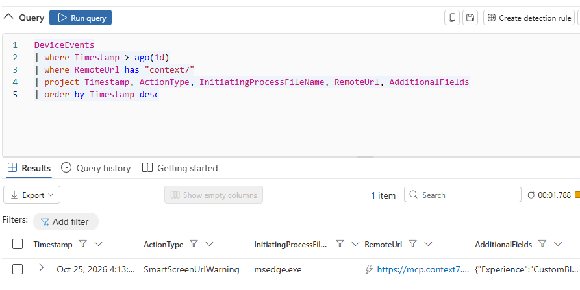Viewport: 580px width, 290px height.
Task: Click the AdditionalFields column header
Action: [x=503, y=244]
